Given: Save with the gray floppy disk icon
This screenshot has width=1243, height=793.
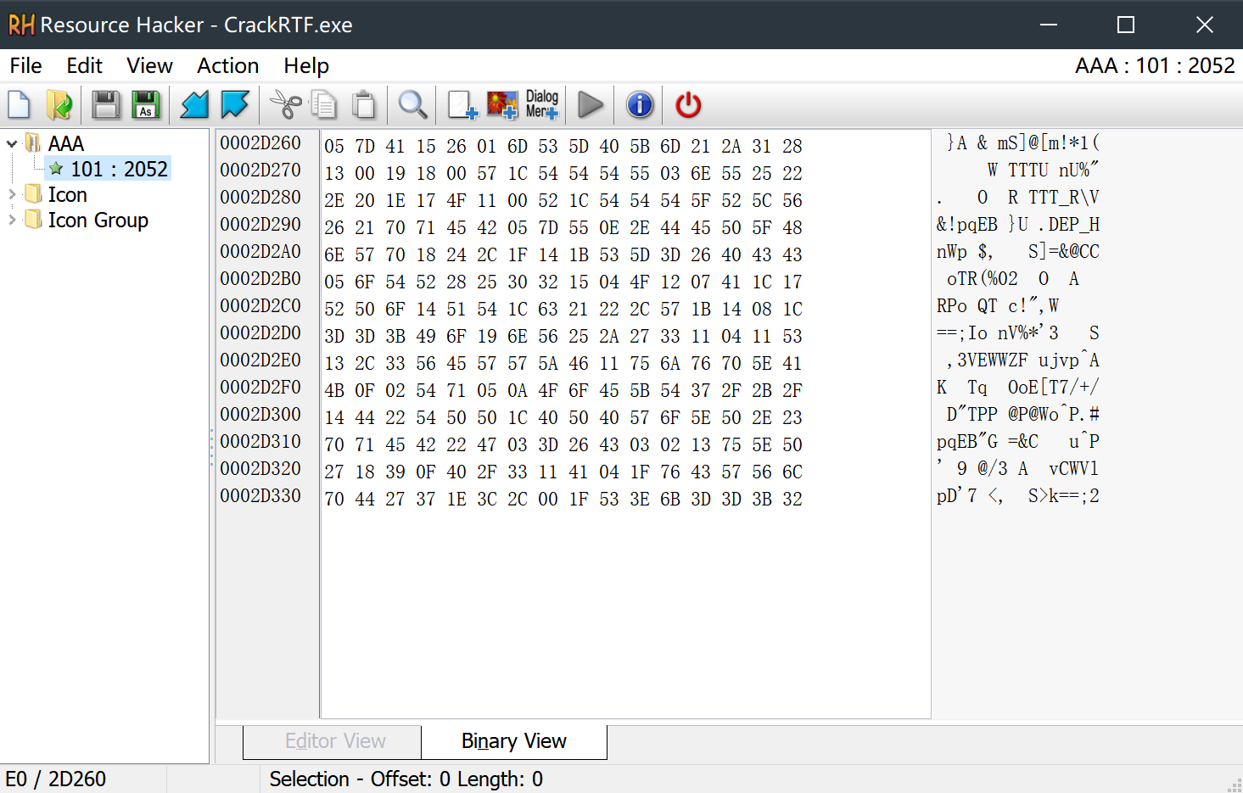Looking at the screenshot, I should [106, 105].
